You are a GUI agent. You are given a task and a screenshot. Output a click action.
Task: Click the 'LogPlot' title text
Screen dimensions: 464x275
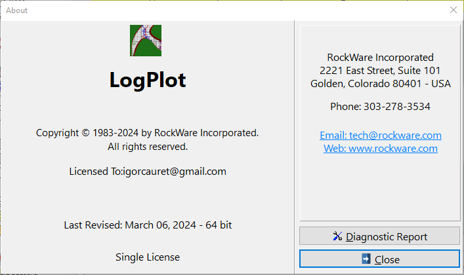pyautogui.click(x=148, y=80)
